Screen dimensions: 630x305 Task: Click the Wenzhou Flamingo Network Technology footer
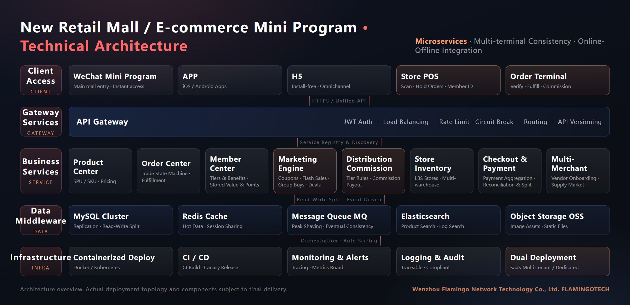tap(511, 289)
